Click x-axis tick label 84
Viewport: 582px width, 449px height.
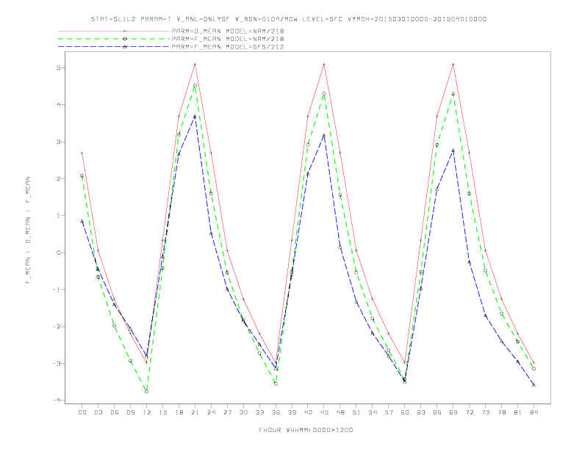(534, 412)
